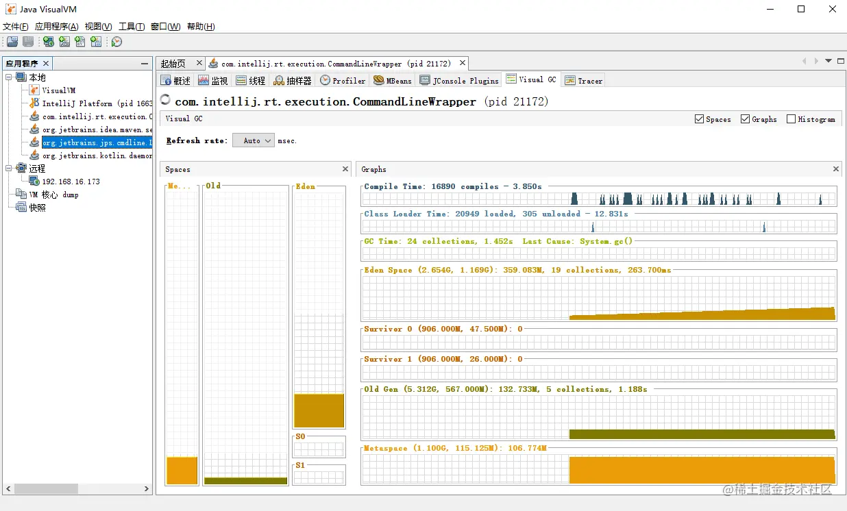Close the Graphs panel
The image size is (847, 511).
pyautogui.click(x=836, y=169)
